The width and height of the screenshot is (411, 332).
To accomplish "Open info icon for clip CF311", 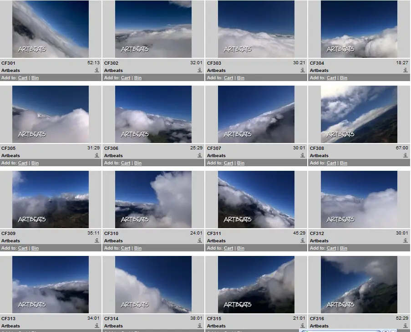I will tap(303, 240).
